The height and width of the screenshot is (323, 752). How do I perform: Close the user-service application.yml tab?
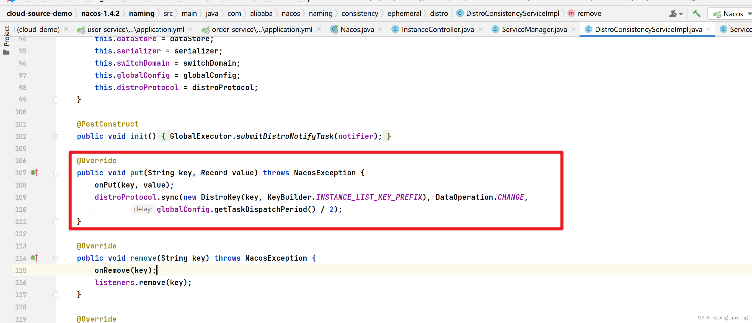click(190, 29)
